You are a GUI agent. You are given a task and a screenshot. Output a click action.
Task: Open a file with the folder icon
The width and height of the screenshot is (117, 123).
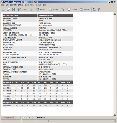click(9, 9)
